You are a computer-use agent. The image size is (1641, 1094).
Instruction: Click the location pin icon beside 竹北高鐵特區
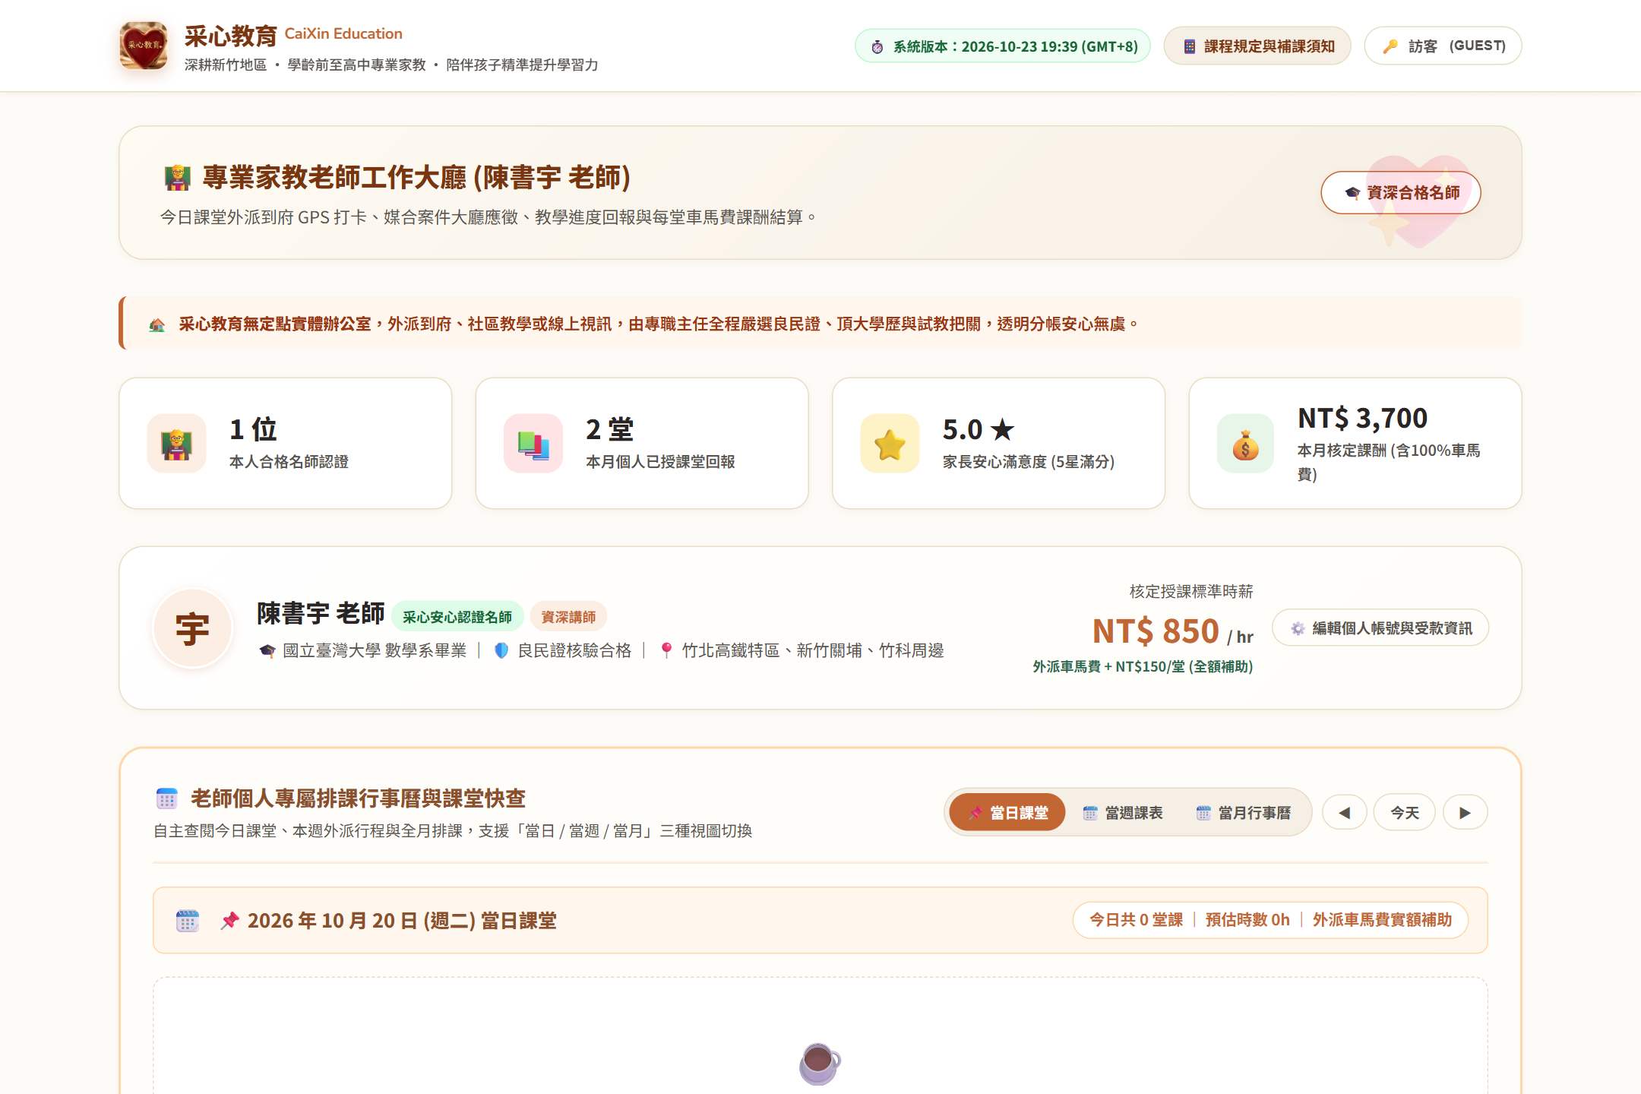tap(666, 651)
